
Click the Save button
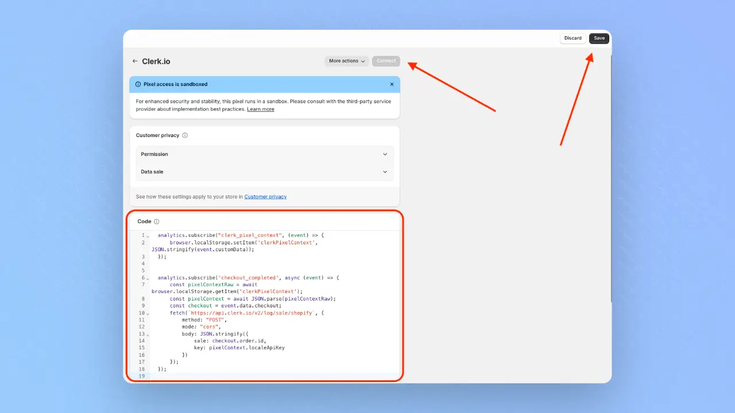(x=599, y=38)
